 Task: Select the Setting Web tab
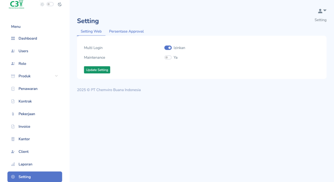tap(91, 32)
